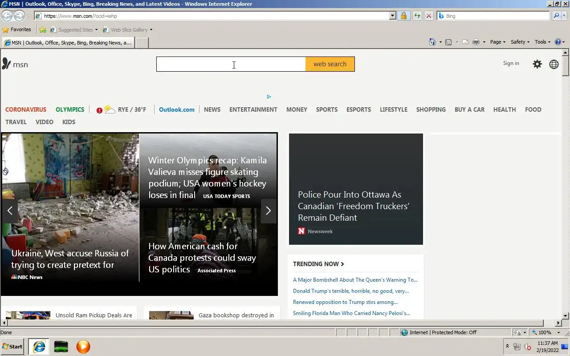Click the Sign in link
Screen dimensions: 570x356
pos(511,63)
